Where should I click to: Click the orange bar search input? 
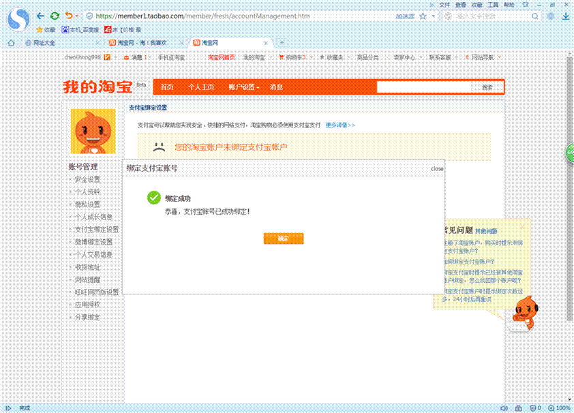[424, 87]
